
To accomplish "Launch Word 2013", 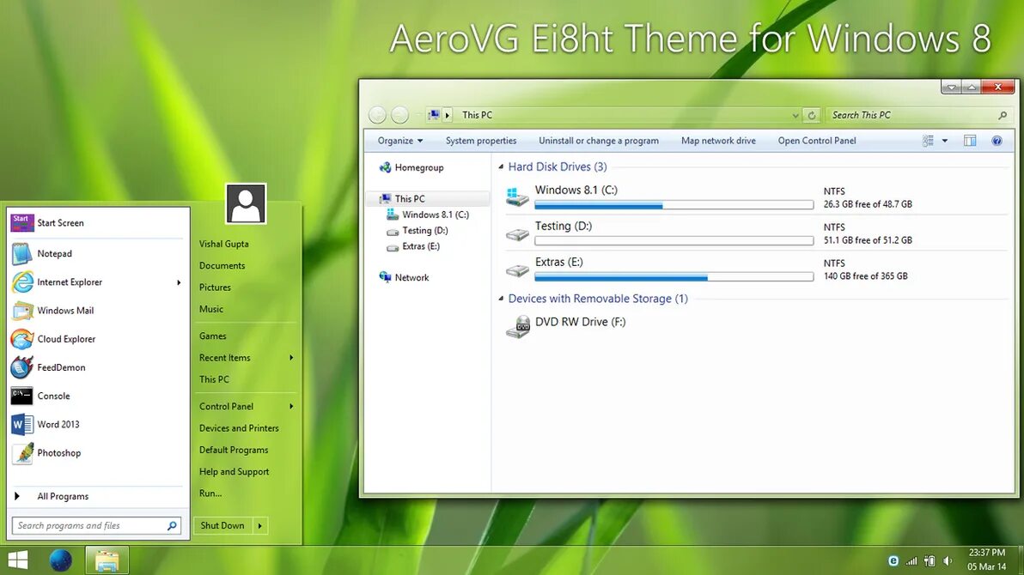I will 98,424.
